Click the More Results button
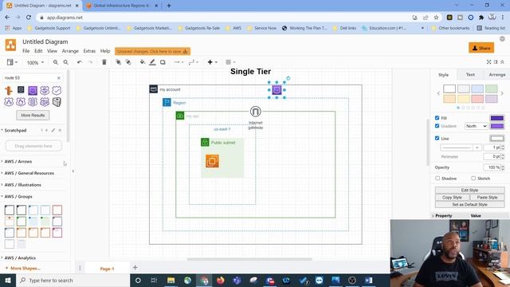510x287 pixels. click(x=33, y=115)
